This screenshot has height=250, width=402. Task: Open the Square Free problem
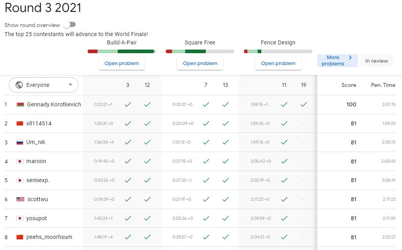click(x=200, y=63)
